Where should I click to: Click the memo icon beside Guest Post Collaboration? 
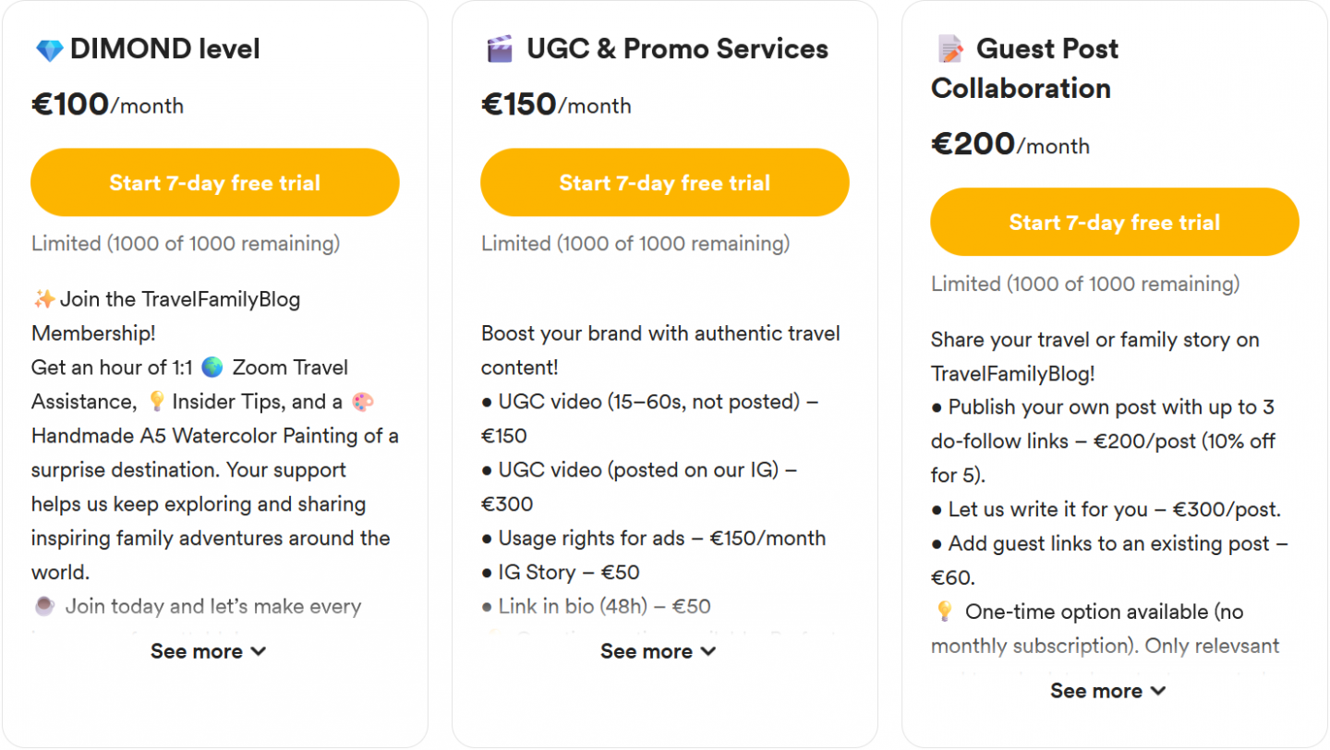pos(949,50)
